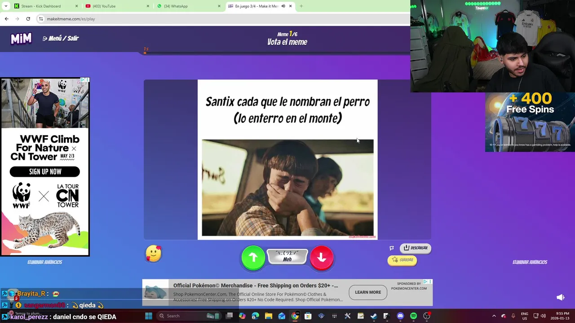This screenshot has width=575, height=323.
Task: Open Discord from taskbar
Action: (400, 316)
